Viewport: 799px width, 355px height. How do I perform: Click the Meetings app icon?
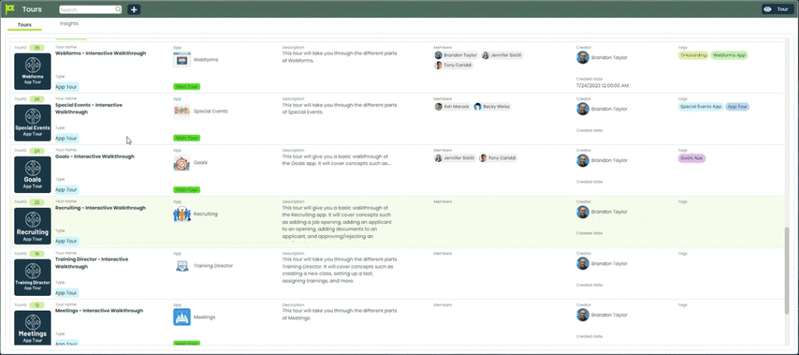182,317
